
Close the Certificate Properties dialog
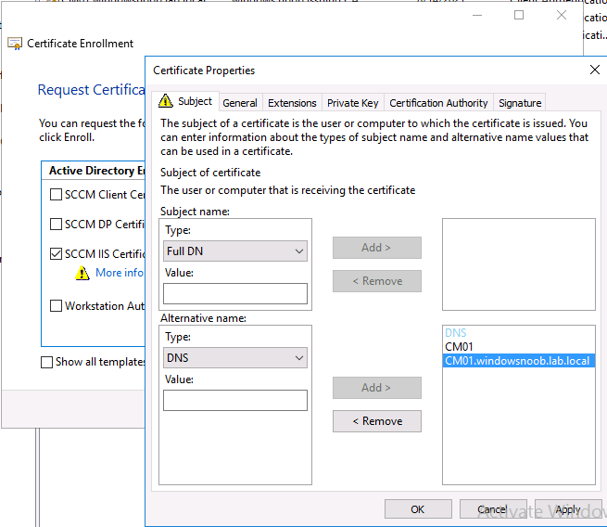(595, 70)
